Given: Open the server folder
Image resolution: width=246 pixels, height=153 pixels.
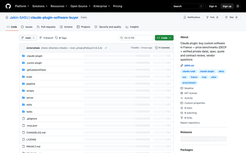Looking at the screenshot, I should click(30, 98).
